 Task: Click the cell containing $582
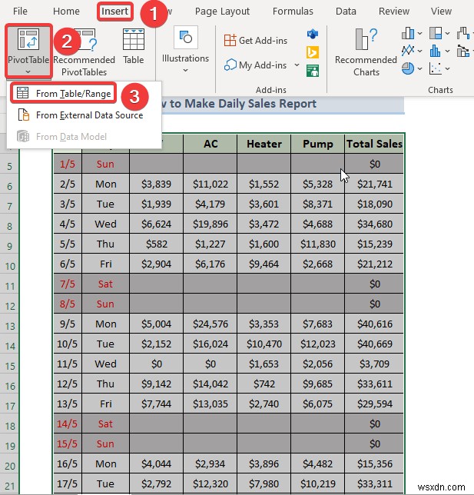pos(156,244)
